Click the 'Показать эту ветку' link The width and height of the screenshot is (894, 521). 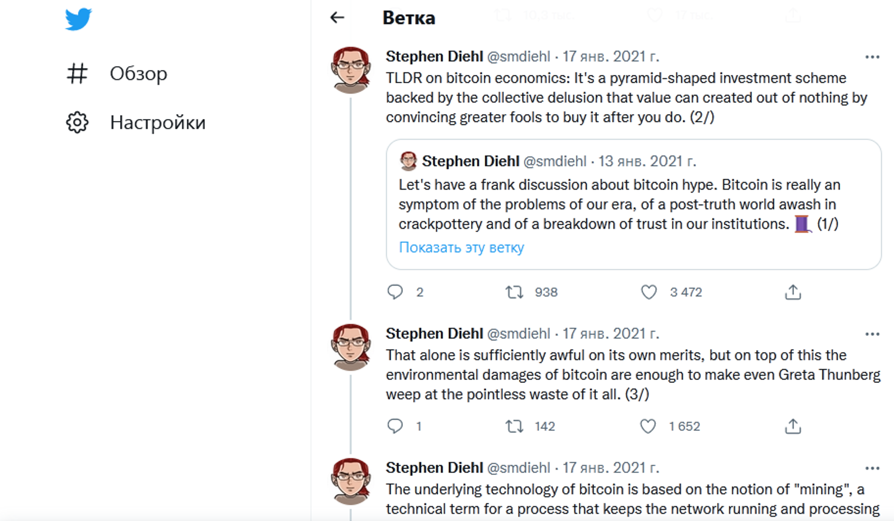[461, 247]
